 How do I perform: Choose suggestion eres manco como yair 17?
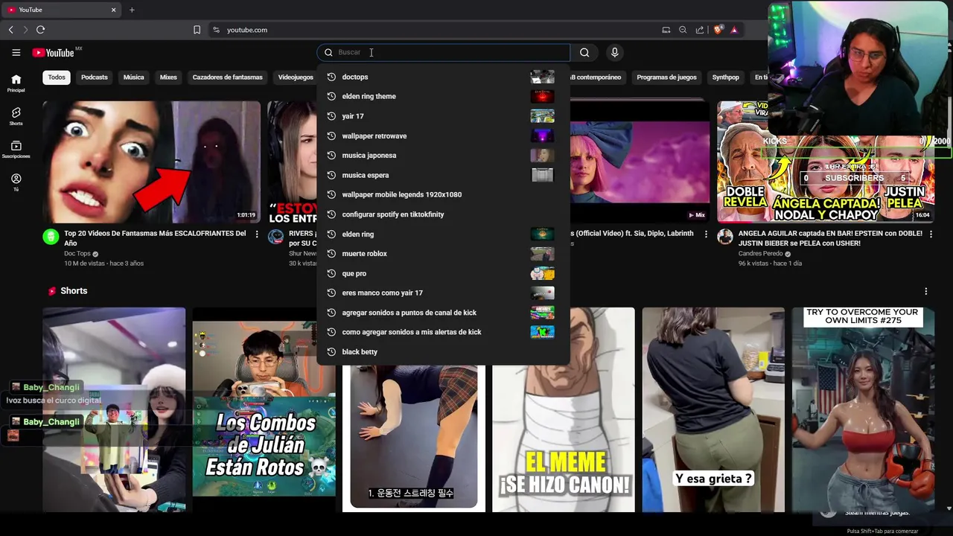click(443, 293)
